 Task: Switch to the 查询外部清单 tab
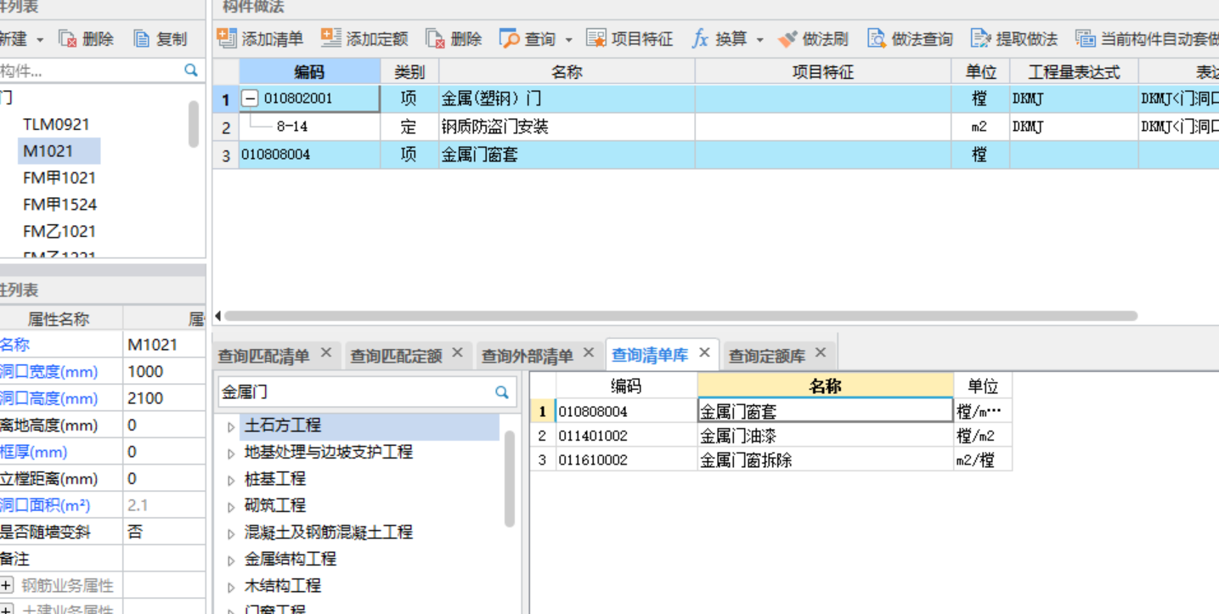click(x=528, y=356)
